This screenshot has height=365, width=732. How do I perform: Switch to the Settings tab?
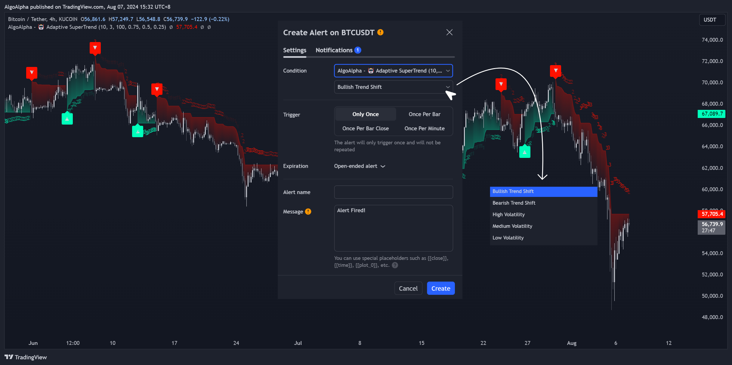coord(295,50)
